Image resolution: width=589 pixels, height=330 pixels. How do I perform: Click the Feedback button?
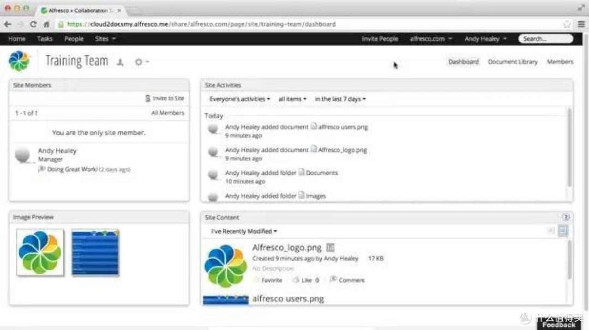[x=558, y=325]
